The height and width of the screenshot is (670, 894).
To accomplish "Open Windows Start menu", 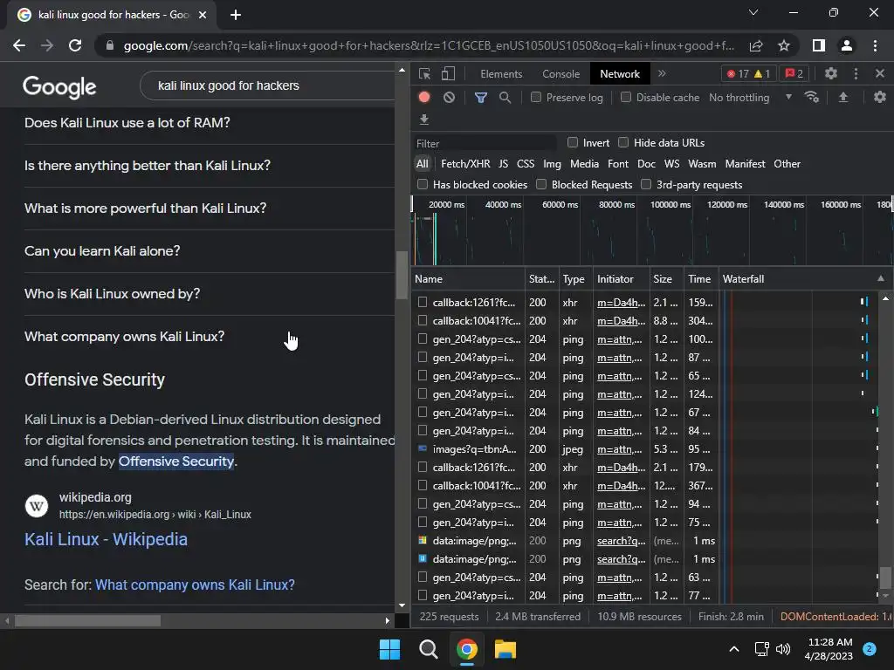I will tap(390, 649).
